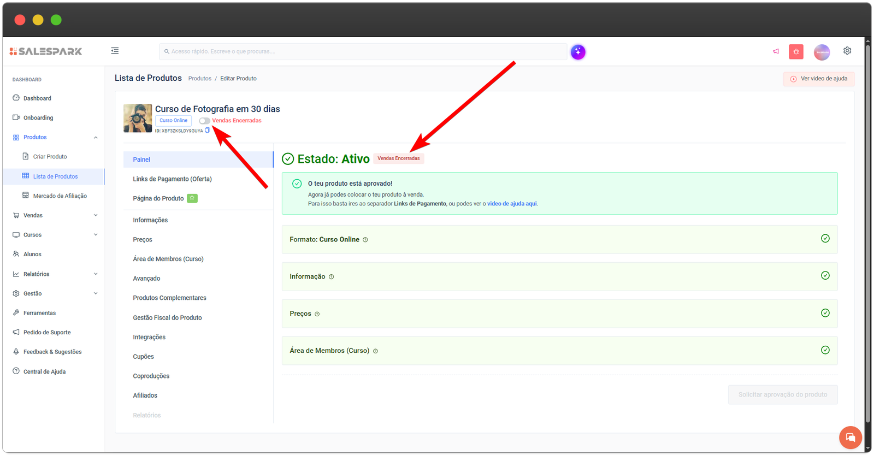The height and width of the screenshot is (455, 874).
Task: Collapse the Produtos sidebar menu
Action: point(96,138)
